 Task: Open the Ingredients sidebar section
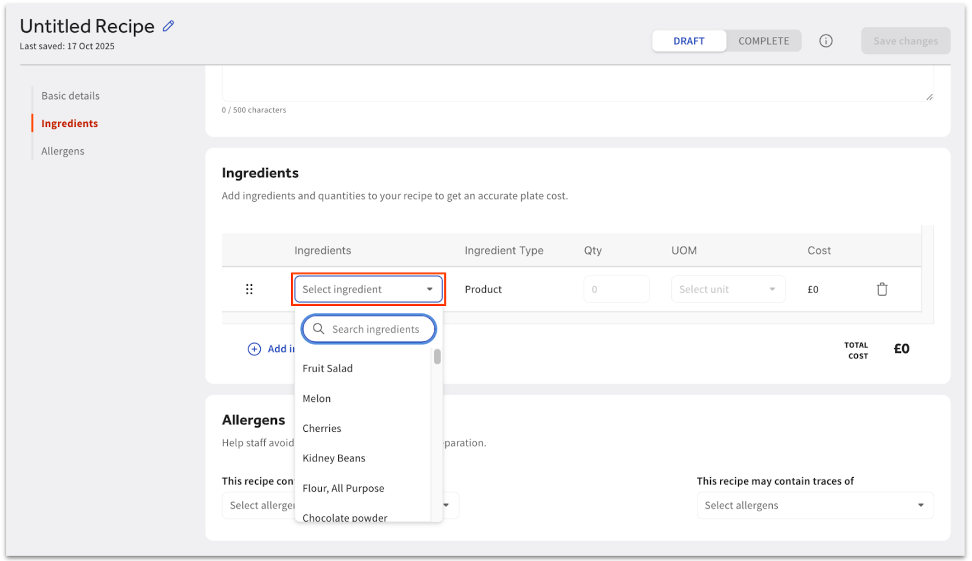pyautogui.click(x=69, y=124)
